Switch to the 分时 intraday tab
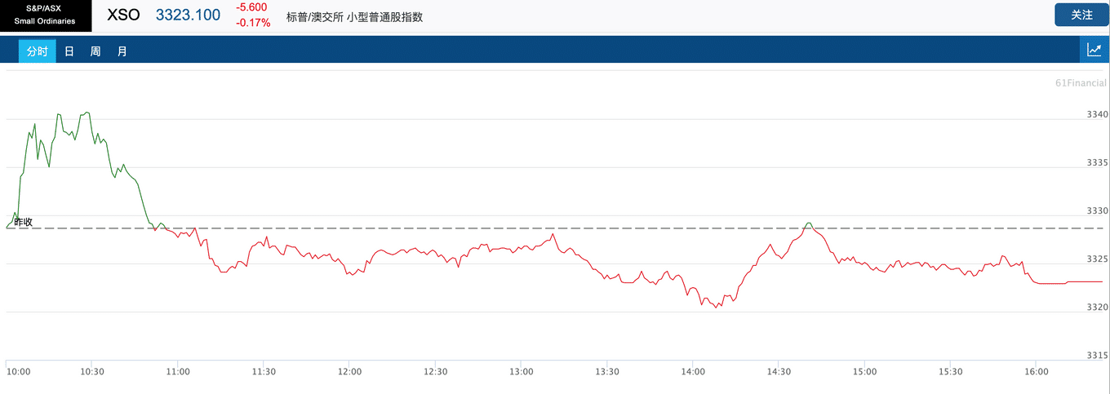The width and height of the screenshot is (1110, 394). (37, 51)
